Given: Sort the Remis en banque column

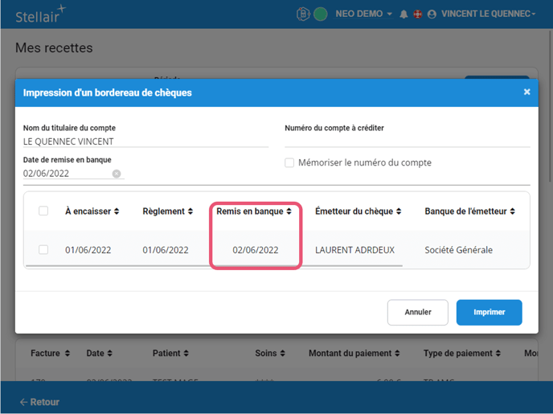Looking at the screenshot, I should point(254,211).
